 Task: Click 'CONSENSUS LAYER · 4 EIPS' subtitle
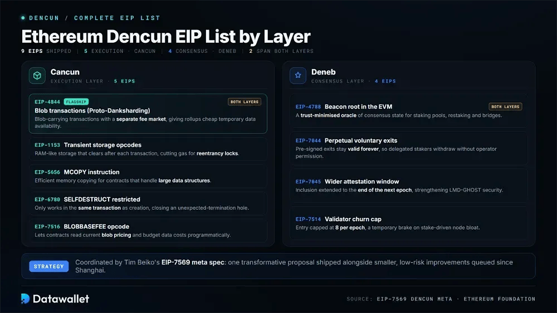click(x=354, y=81)
